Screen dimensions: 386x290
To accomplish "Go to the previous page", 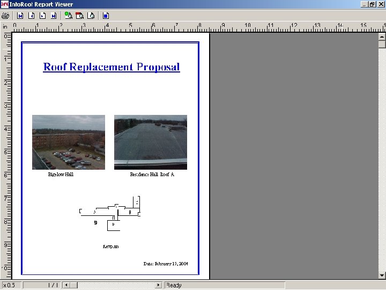I will coord(31,16).
